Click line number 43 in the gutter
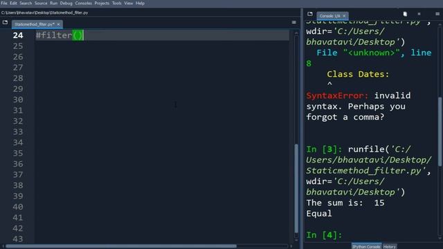 point(18,239)
